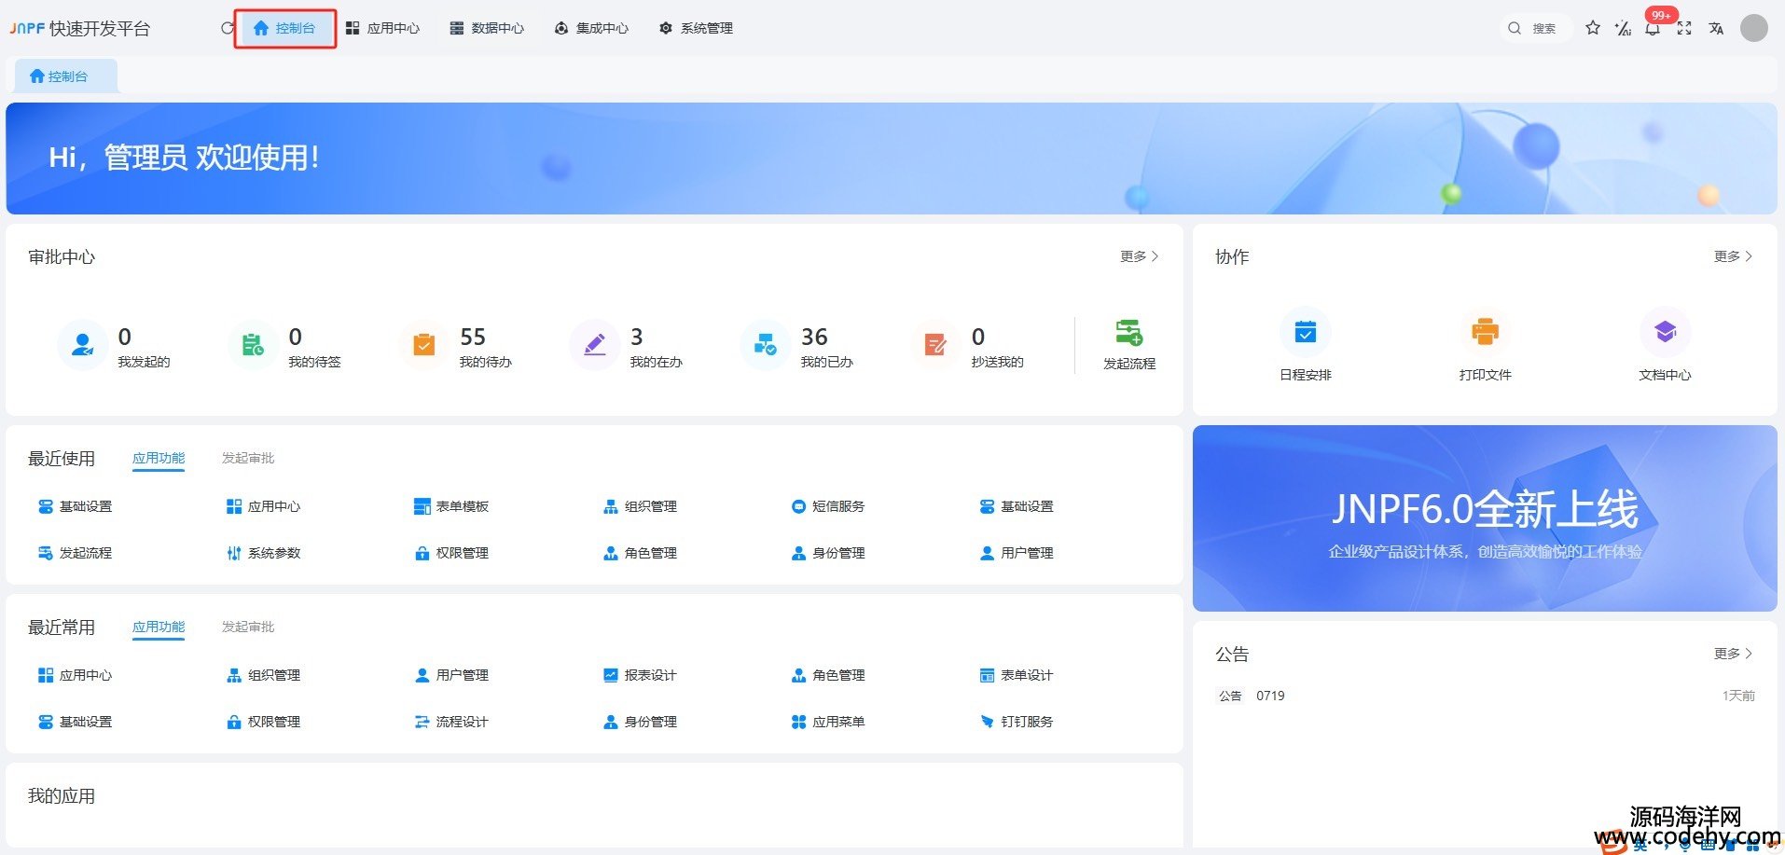Open 组织管理 in 最近使用

tap(640, 506)
